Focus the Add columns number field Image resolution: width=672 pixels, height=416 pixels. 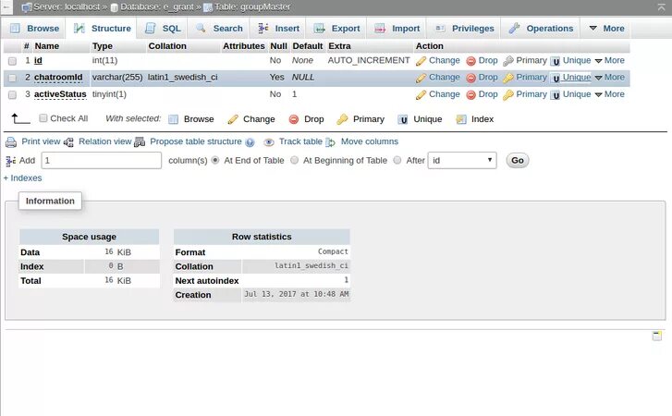click(101, 160)
